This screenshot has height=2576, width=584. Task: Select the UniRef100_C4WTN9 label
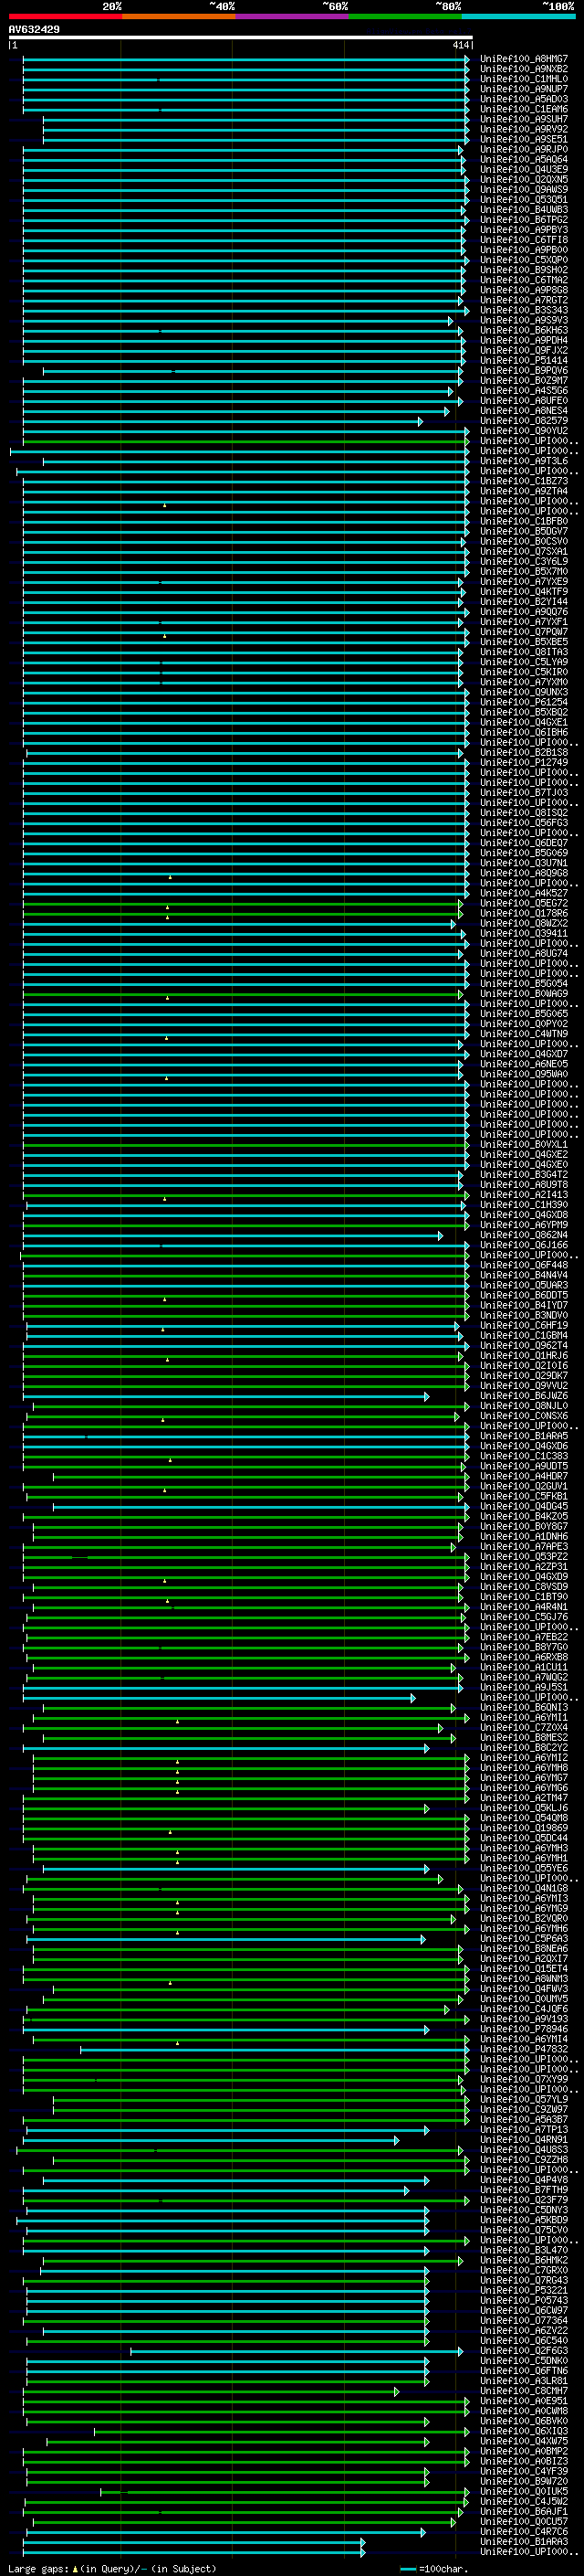(524, 1034)
